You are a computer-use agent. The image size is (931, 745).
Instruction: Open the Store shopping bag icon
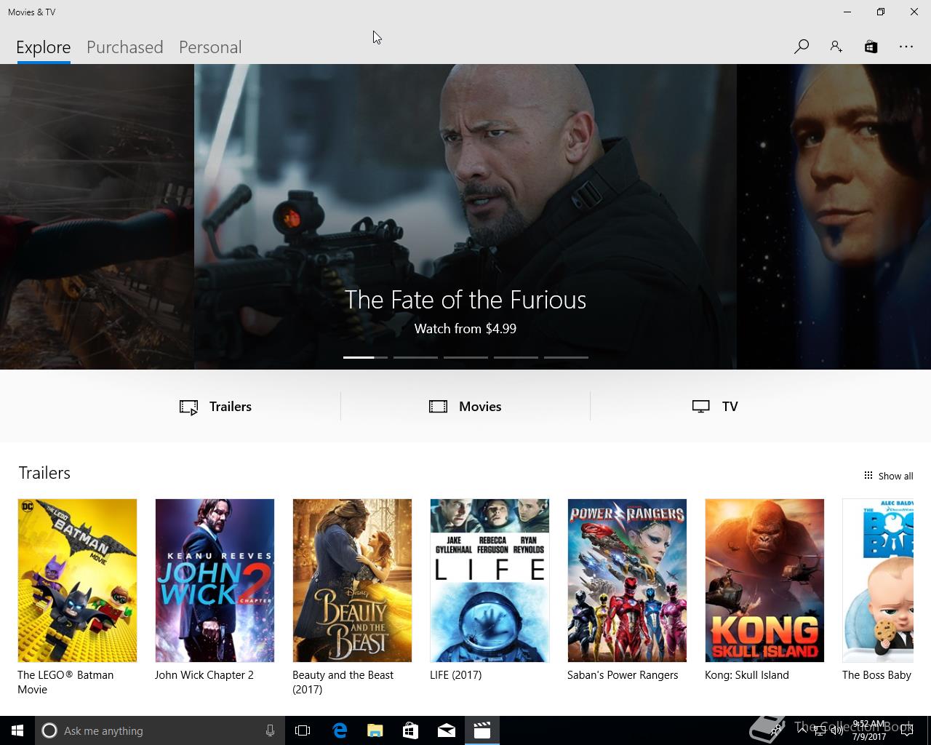[871, 47]
